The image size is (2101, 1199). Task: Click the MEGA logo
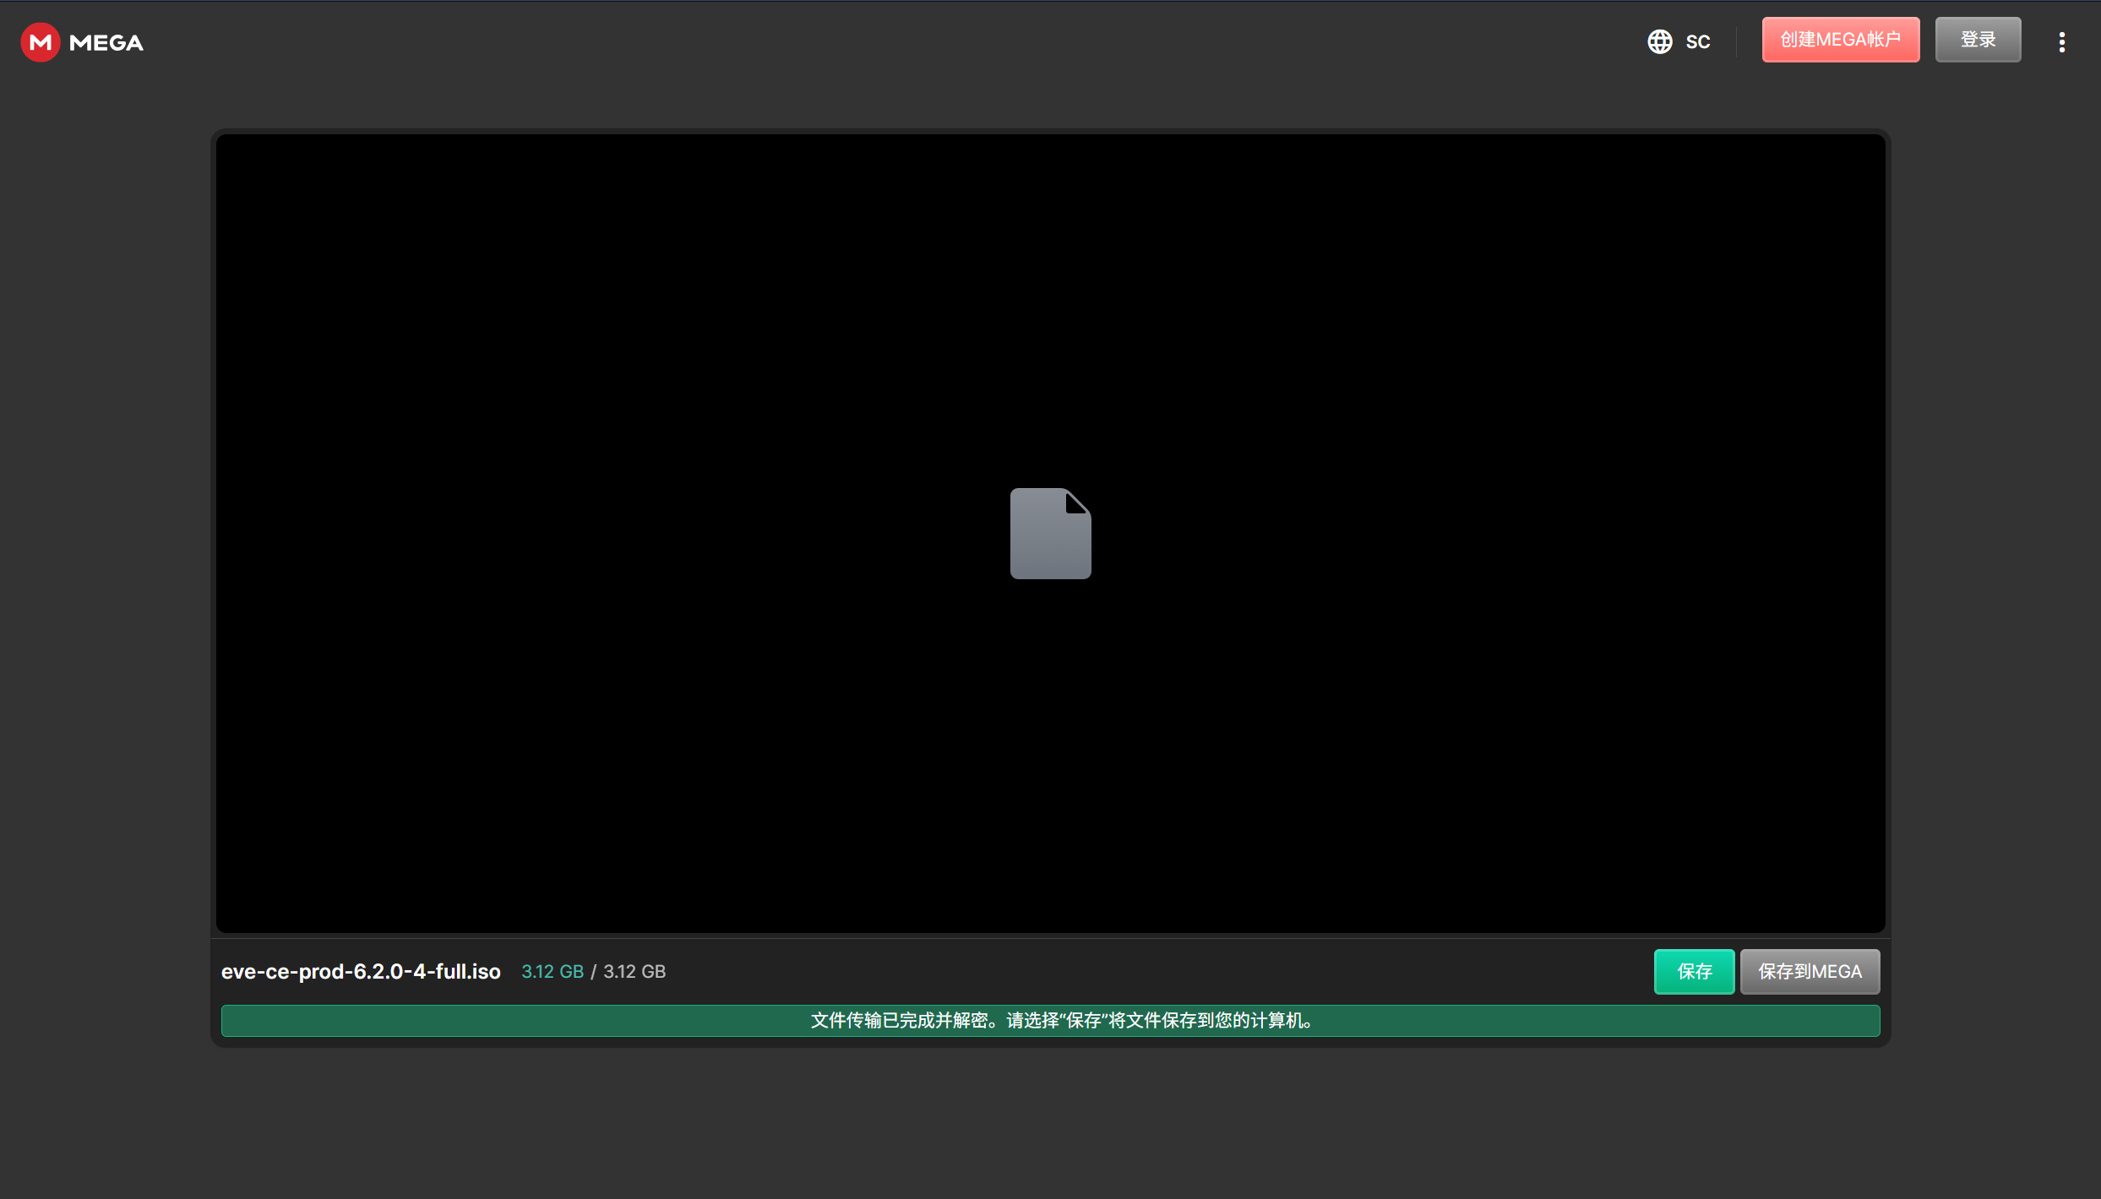pyautogui.click(x=82, y=42)
